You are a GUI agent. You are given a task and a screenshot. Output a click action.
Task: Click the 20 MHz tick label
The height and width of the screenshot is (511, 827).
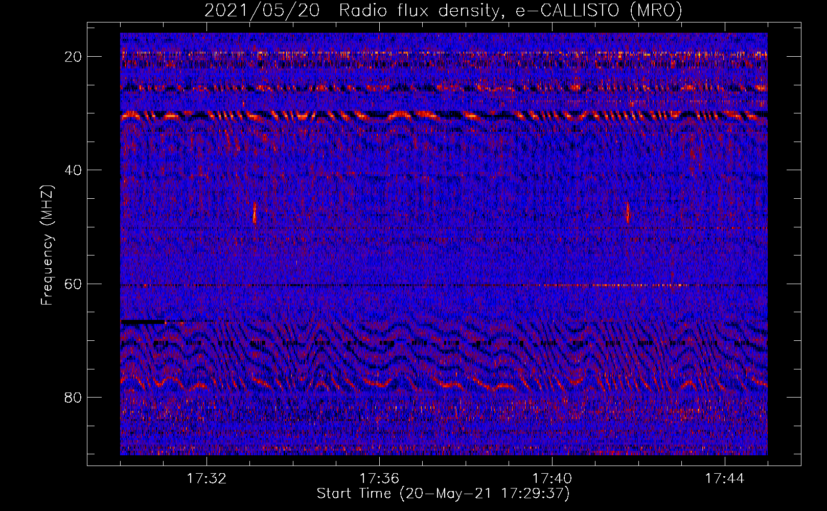click(74, 56)
